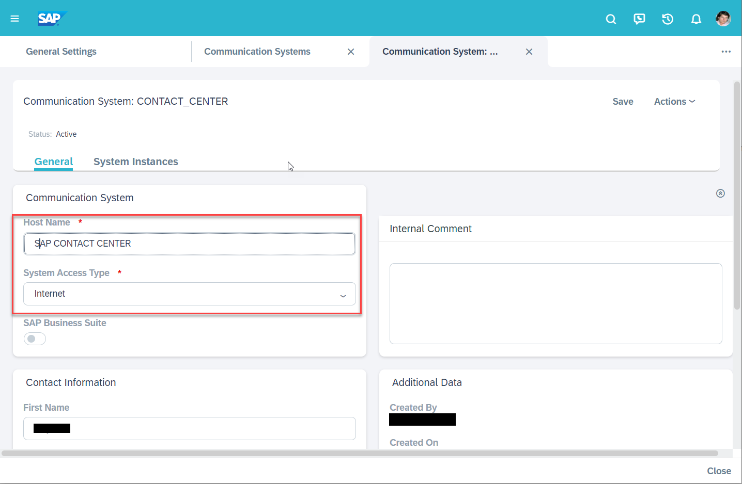Click the horizontal scrollbar
This screenshot has width=742, height=484.
[360, 453]
